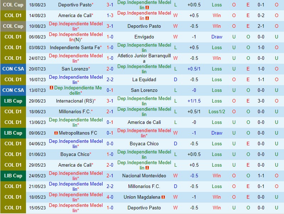Open Internacional (RS) team link
Screen dimensions: 284x214
pyautogui.click(x=75, y=101)
